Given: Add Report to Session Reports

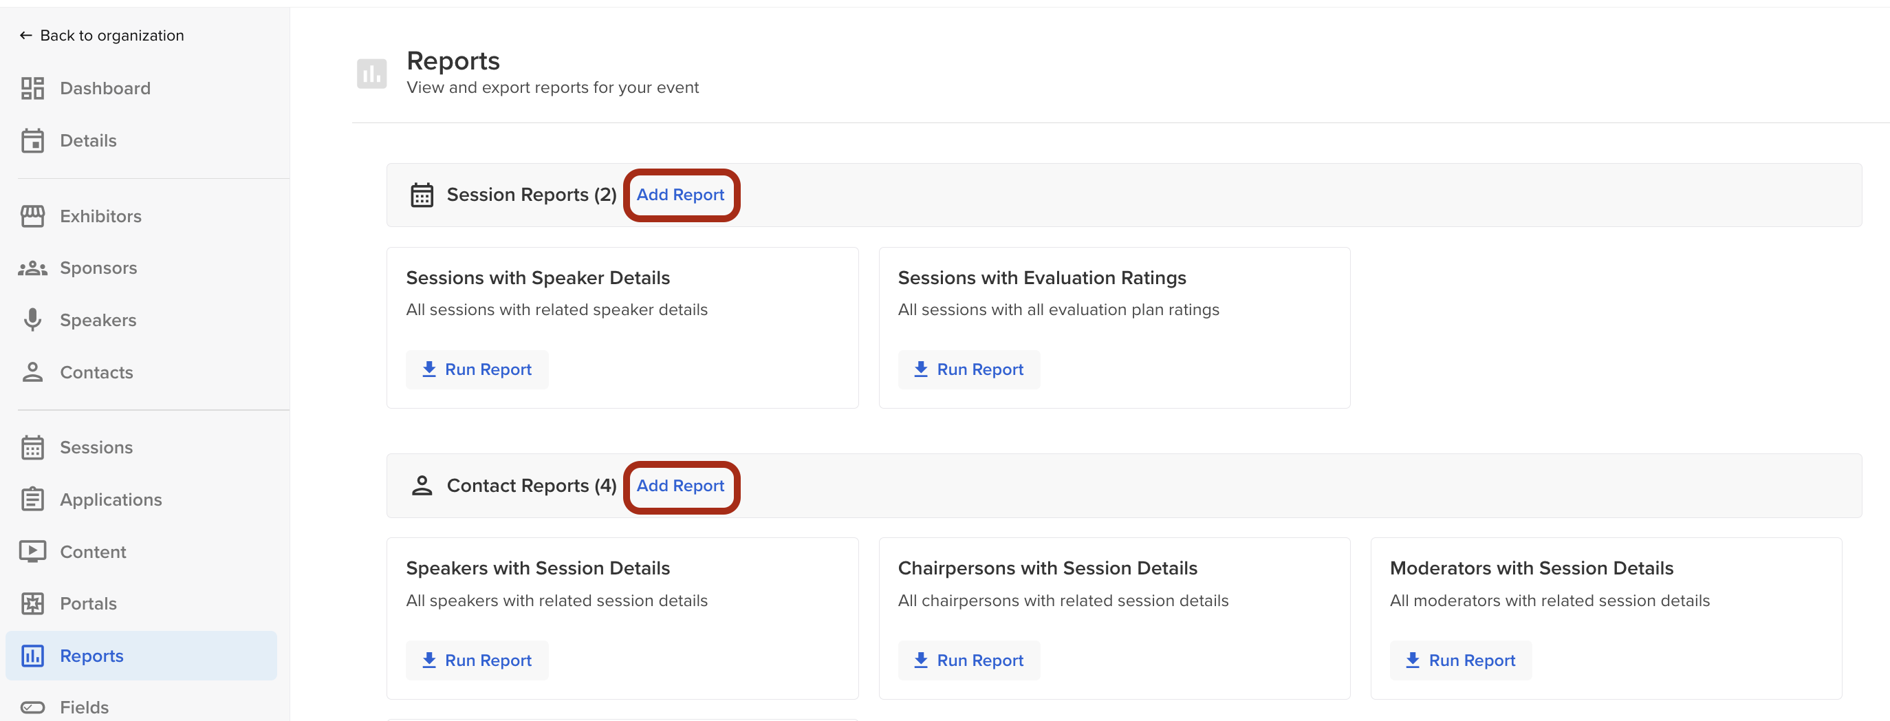Looking at the screenshot, I should [x=680, y=195].
